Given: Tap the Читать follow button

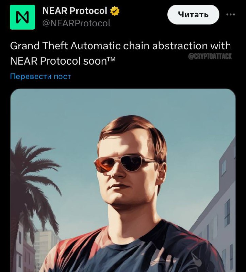Looking at the screenshot, I should click(193, 15).
